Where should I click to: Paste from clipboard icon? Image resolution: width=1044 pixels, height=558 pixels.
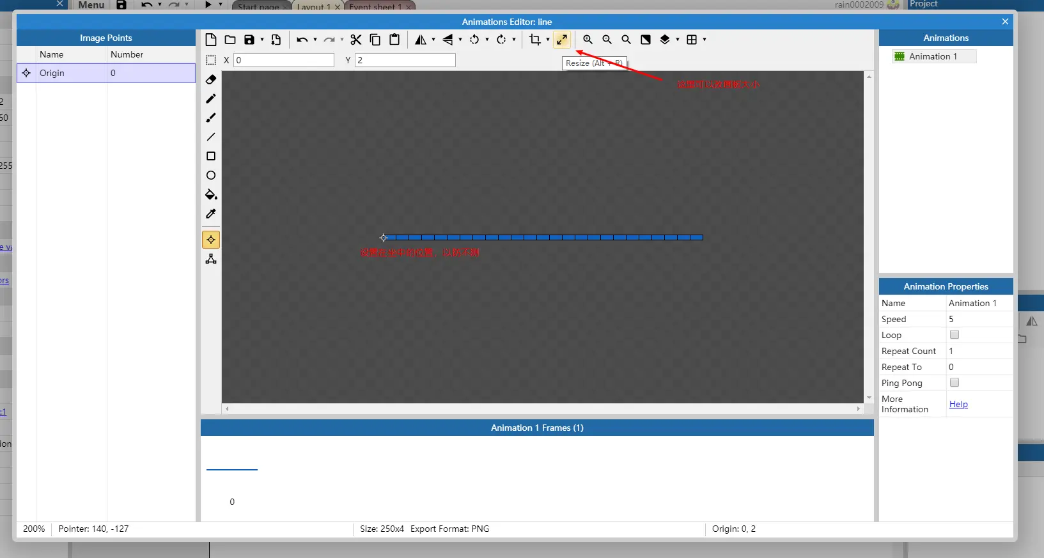(394, 40)
